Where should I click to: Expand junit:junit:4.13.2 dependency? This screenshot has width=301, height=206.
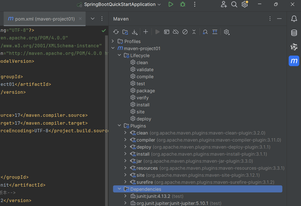pyautogui.click(x=125, y=196)
